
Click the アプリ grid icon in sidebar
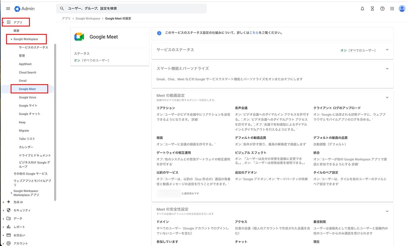(9, 22)
